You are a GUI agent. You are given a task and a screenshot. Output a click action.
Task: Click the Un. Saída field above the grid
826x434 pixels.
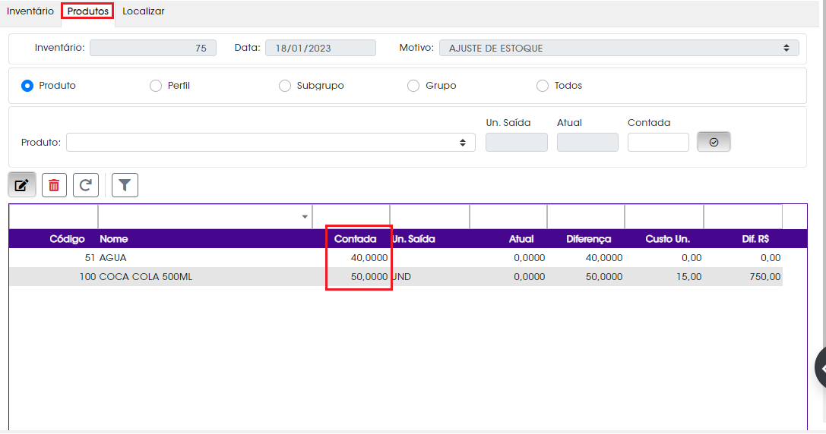(x=516, y=143)
